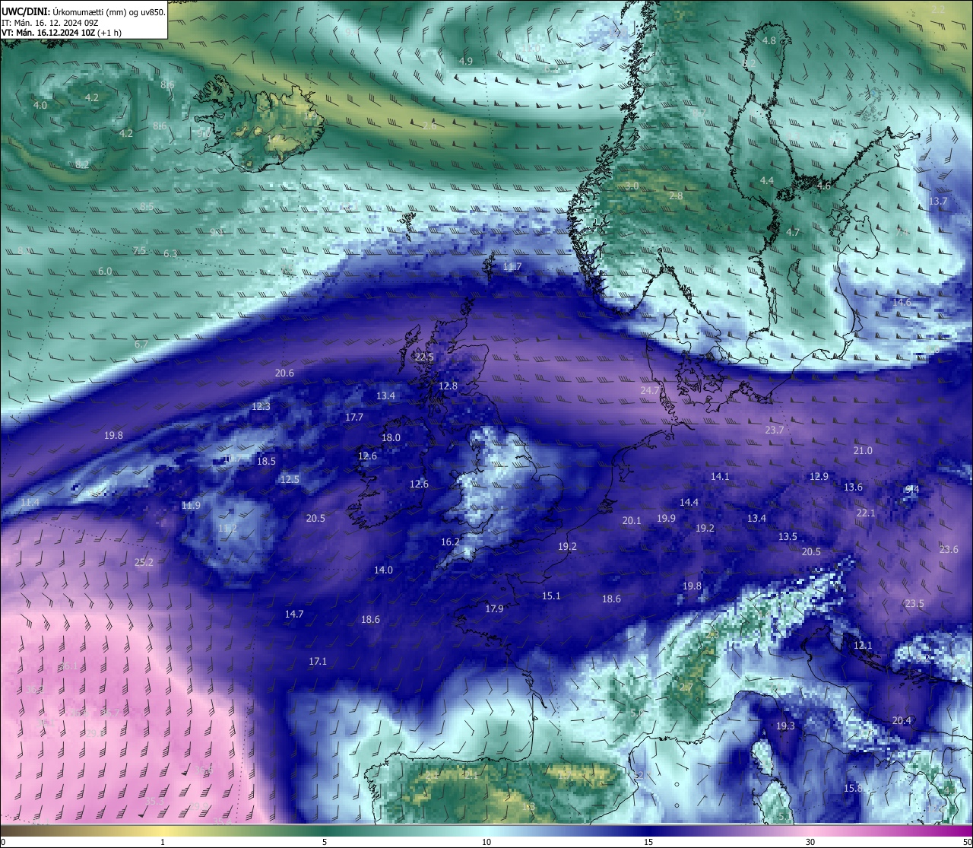
Task: Click the 20.4 value on the map
Action: click(x=902, y=720)
